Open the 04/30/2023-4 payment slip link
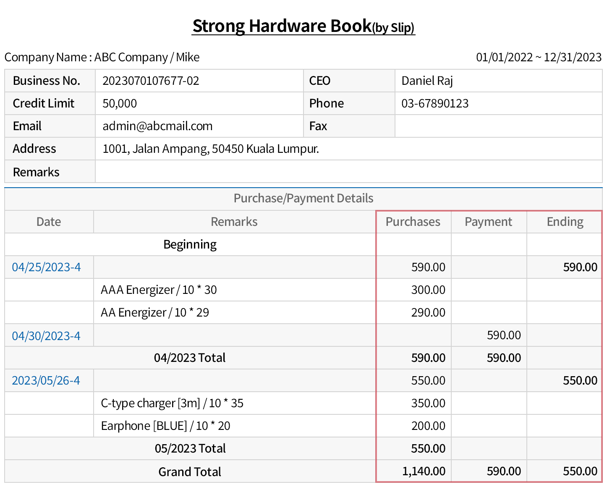This screenshot has height=487, width=607. point(46,336)
